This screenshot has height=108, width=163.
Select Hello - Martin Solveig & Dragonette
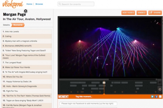point(27,87)
